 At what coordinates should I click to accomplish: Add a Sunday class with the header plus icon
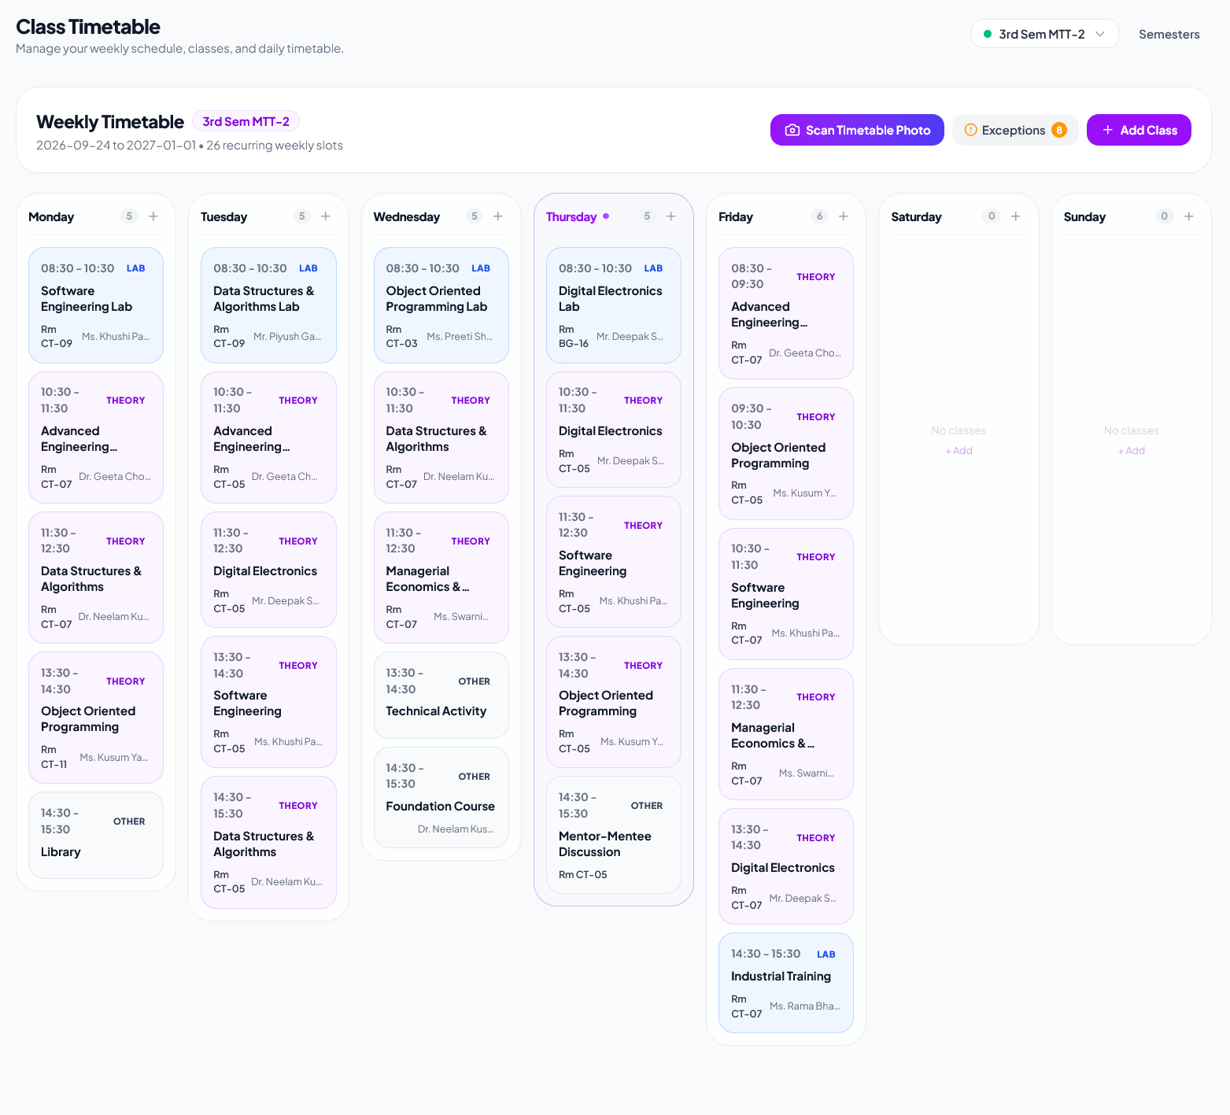1189,216
